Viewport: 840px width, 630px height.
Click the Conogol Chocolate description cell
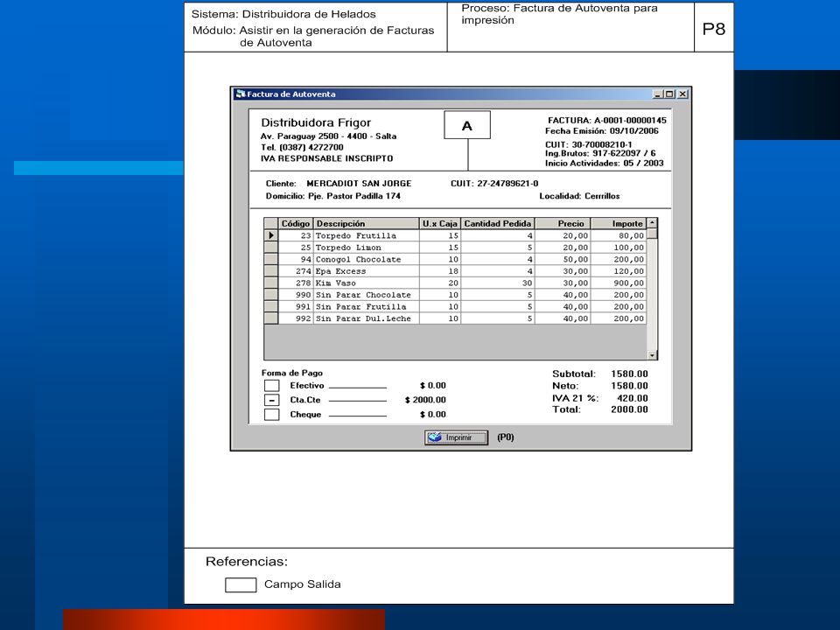point(366,259)
